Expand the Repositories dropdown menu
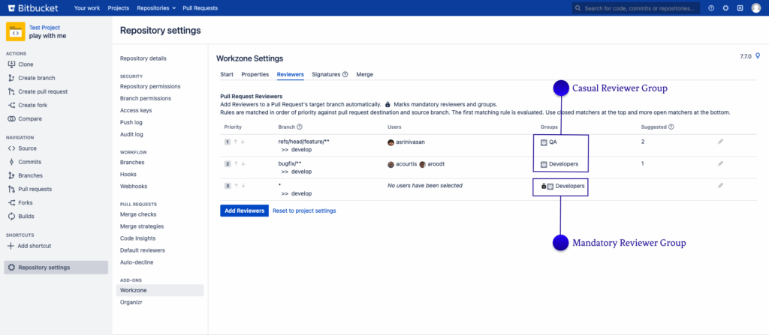 pos(156,7)
